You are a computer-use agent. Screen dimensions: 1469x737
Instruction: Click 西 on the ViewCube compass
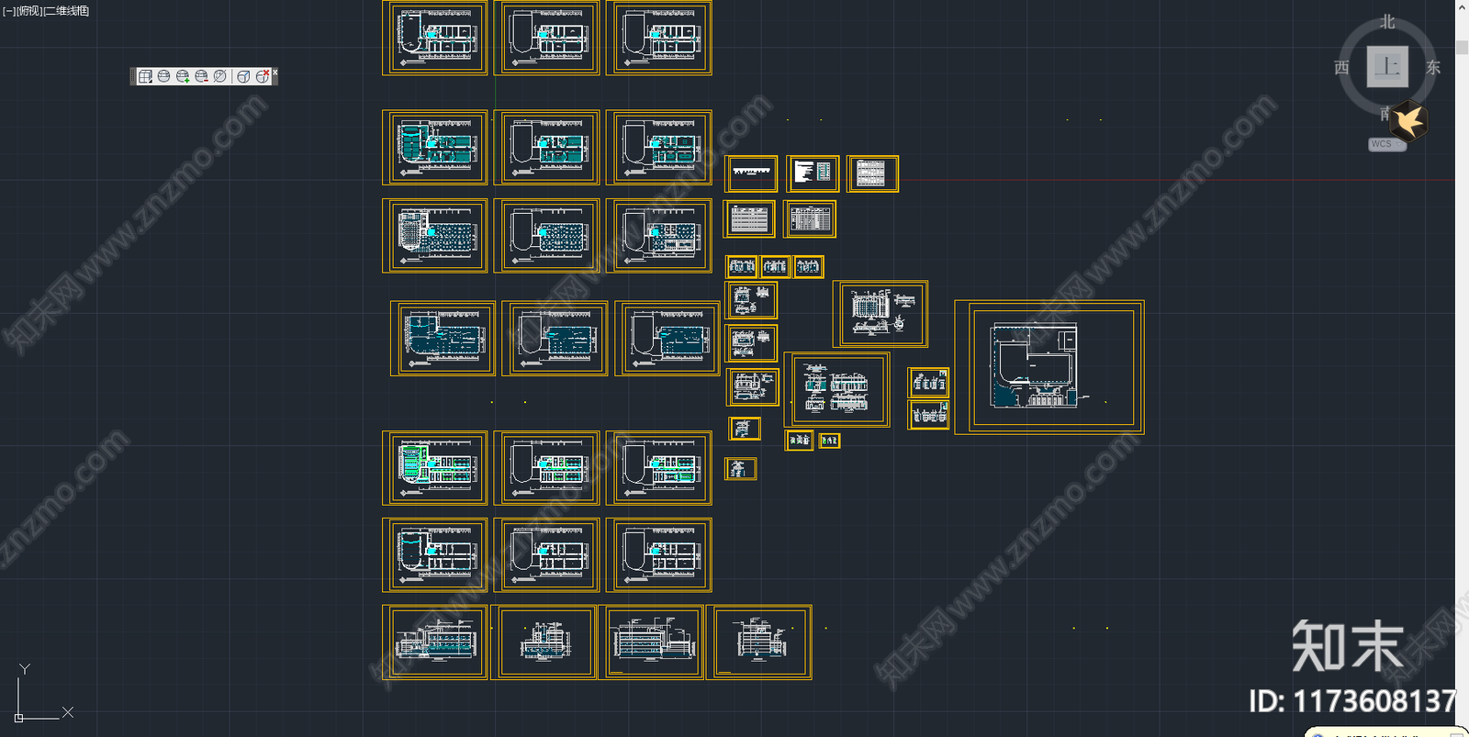pos(1341,67)
